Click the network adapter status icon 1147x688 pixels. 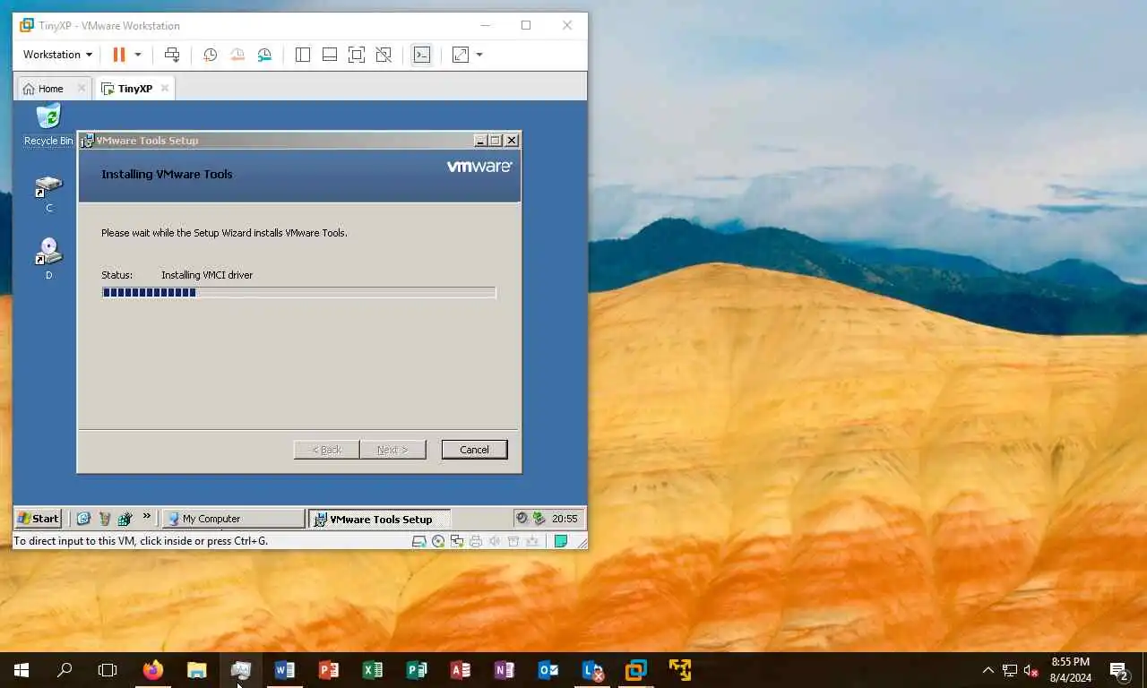[457, 541]
